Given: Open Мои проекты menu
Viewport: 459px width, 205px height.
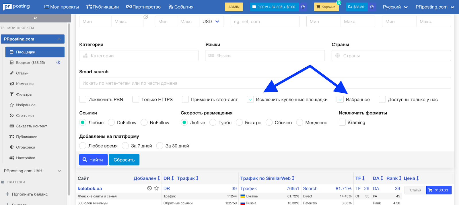Looking at the screenshot, I should [62, 7].
